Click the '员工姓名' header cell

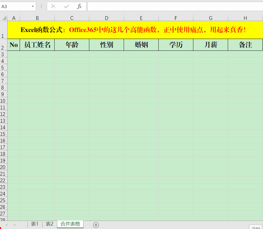tap(37, 45)
